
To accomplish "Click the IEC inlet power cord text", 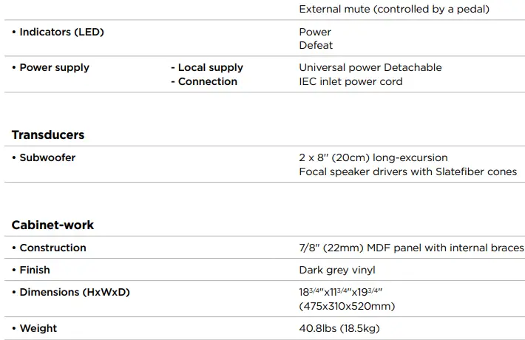I will point(350,81).
